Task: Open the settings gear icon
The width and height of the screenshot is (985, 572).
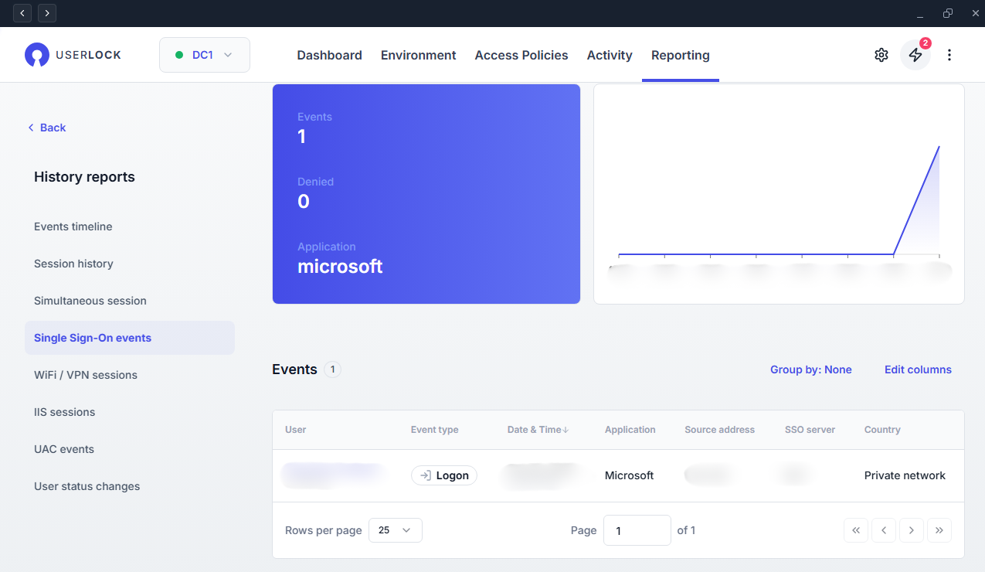Action: [881, 55]
